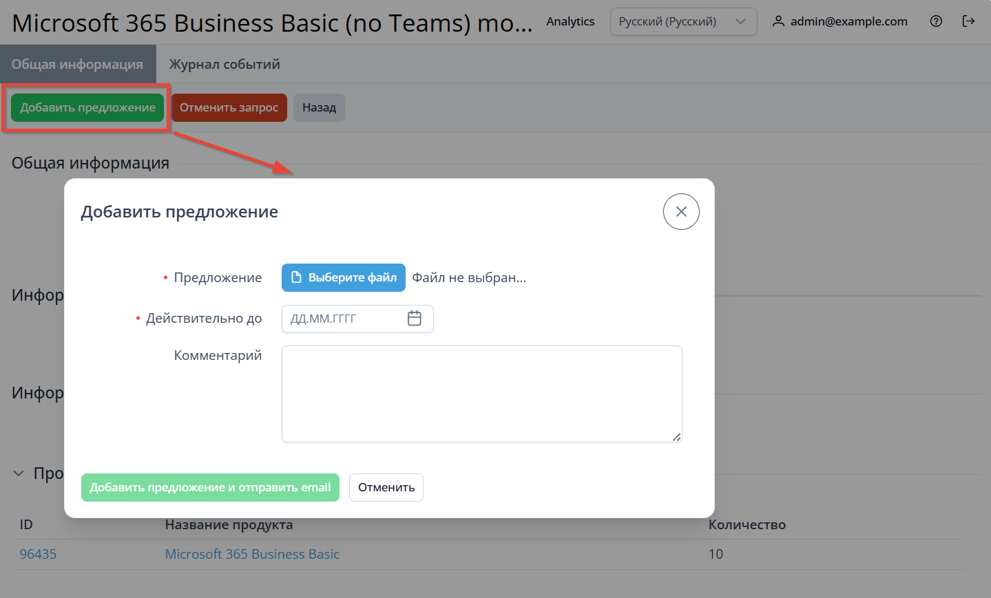991x598 pixels.
Task: Select the Общая информация tab
Action: click(x=77, y=64)
